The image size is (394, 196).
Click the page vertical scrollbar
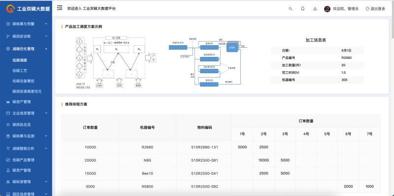tap(393, 20)
